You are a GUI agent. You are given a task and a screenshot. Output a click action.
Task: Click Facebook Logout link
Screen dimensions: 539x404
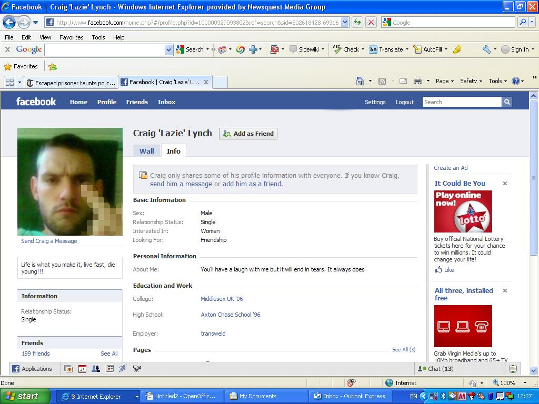405,102
